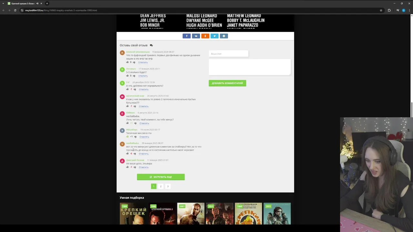The image size is (413, 232).
Task: Bookmark this page with the star icon
Action: point(381,10)
